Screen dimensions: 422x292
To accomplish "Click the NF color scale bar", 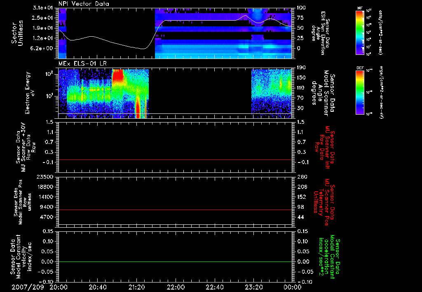I will [x=360, y=33].
